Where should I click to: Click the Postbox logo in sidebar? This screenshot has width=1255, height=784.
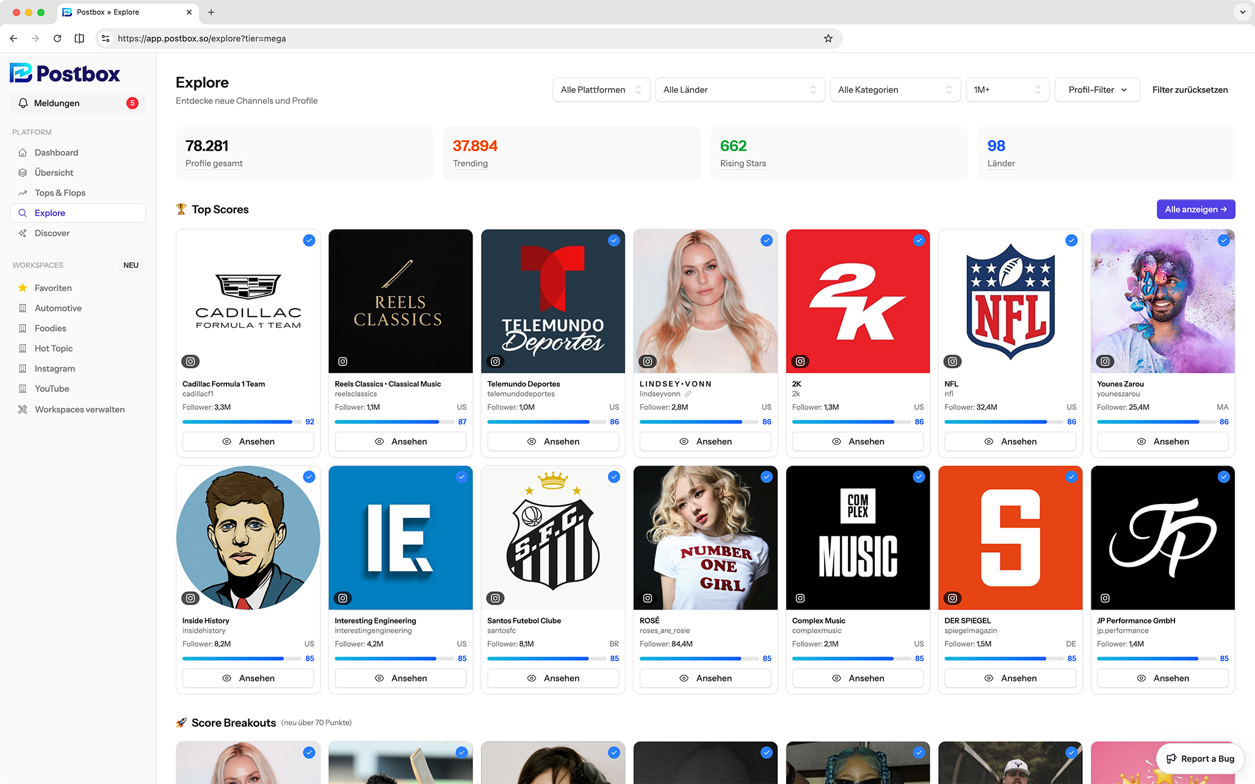point(65,73)
